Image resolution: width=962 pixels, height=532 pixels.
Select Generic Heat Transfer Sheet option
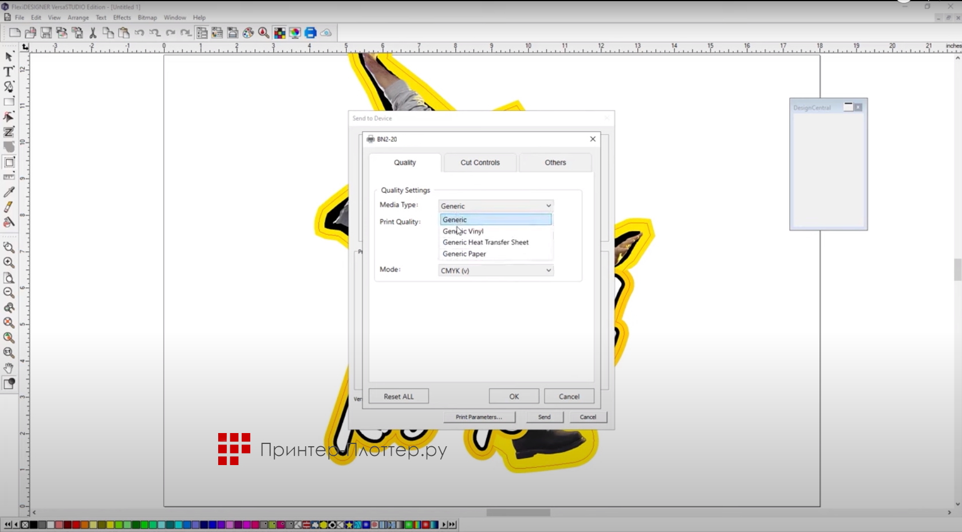486,243
